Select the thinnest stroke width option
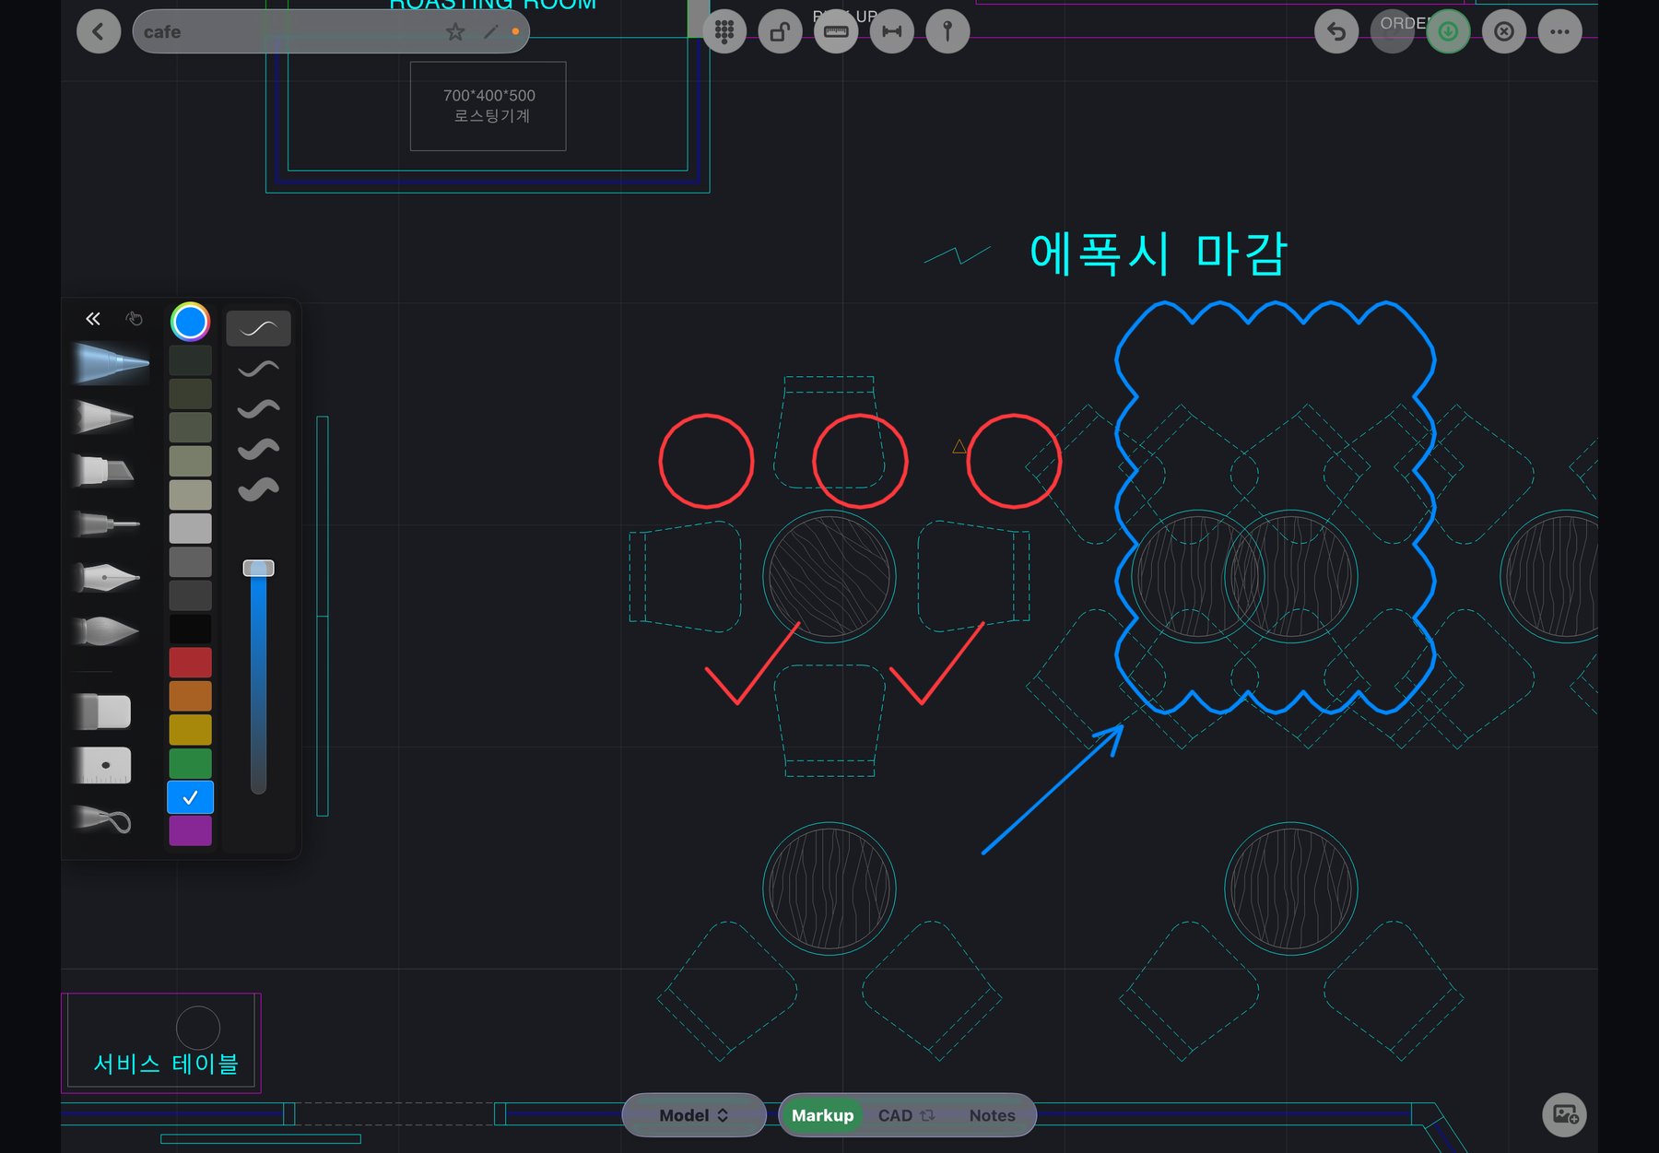 258,328
